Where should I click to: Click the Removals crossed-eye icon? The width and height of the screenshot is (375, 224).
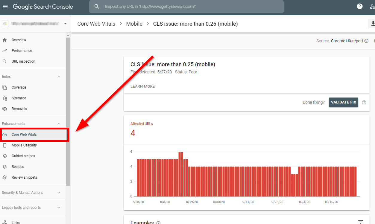coord(4,109)
